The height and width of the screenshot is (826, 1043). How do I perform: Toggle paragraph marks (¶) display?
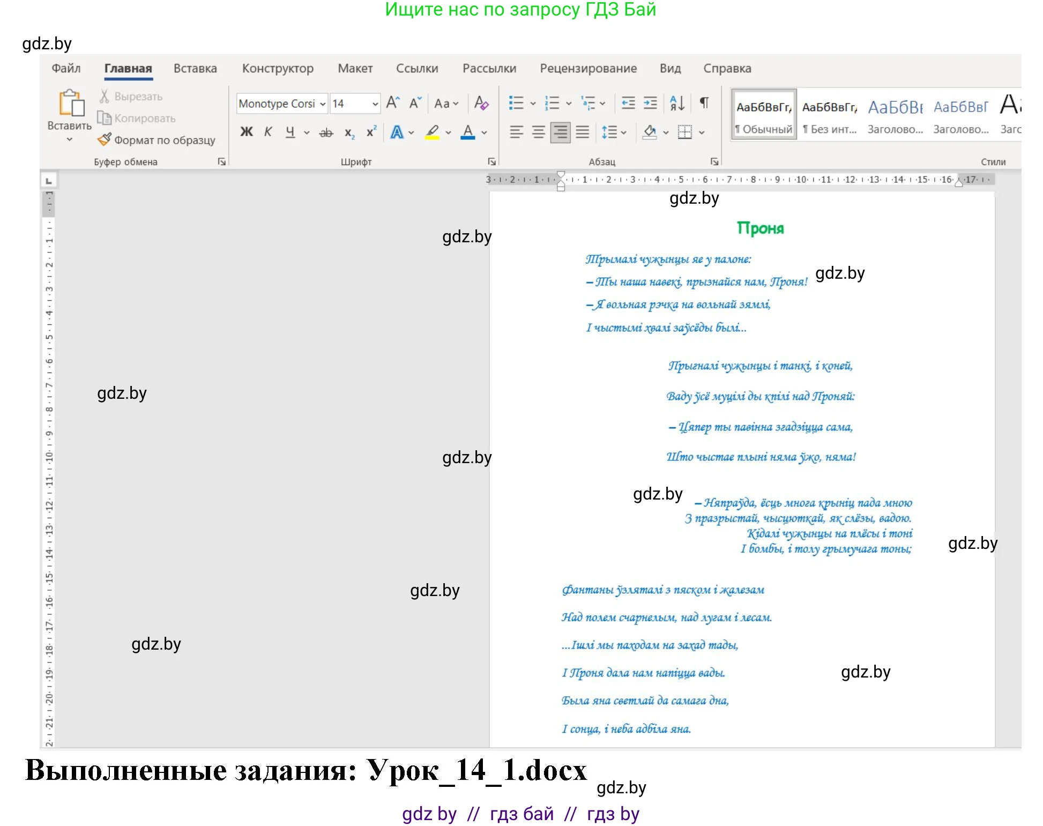(704, 103)
